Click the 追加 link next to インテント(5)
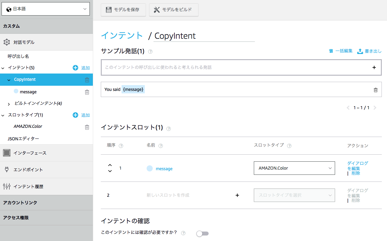Viewport: 387px width, 241px height. (86, 68)
